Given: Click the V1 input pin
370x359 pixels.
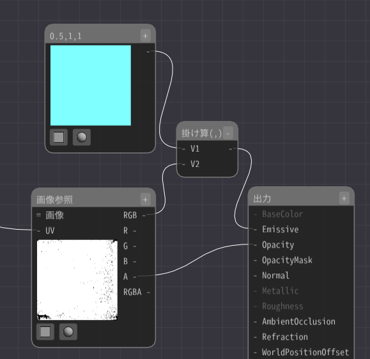Looking at the screenshot, I should tap(184, 148).
